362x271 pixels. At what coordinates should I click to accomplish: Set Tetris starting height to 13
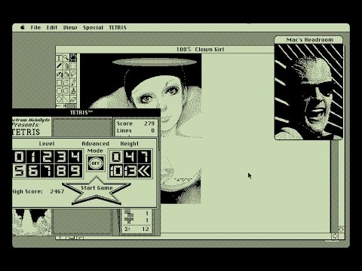pyautogui.click(x=130, y=171)
